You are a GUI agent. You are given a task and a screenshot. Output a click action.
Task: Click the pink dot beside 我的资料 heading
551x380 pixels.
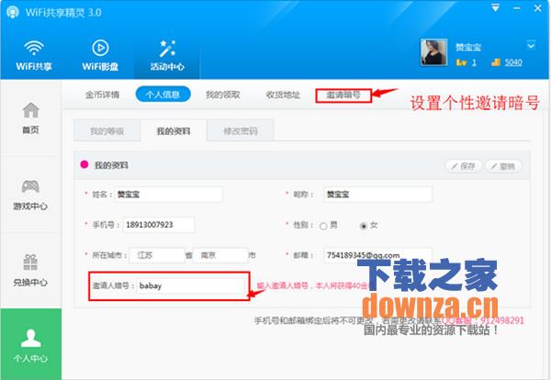84,164
